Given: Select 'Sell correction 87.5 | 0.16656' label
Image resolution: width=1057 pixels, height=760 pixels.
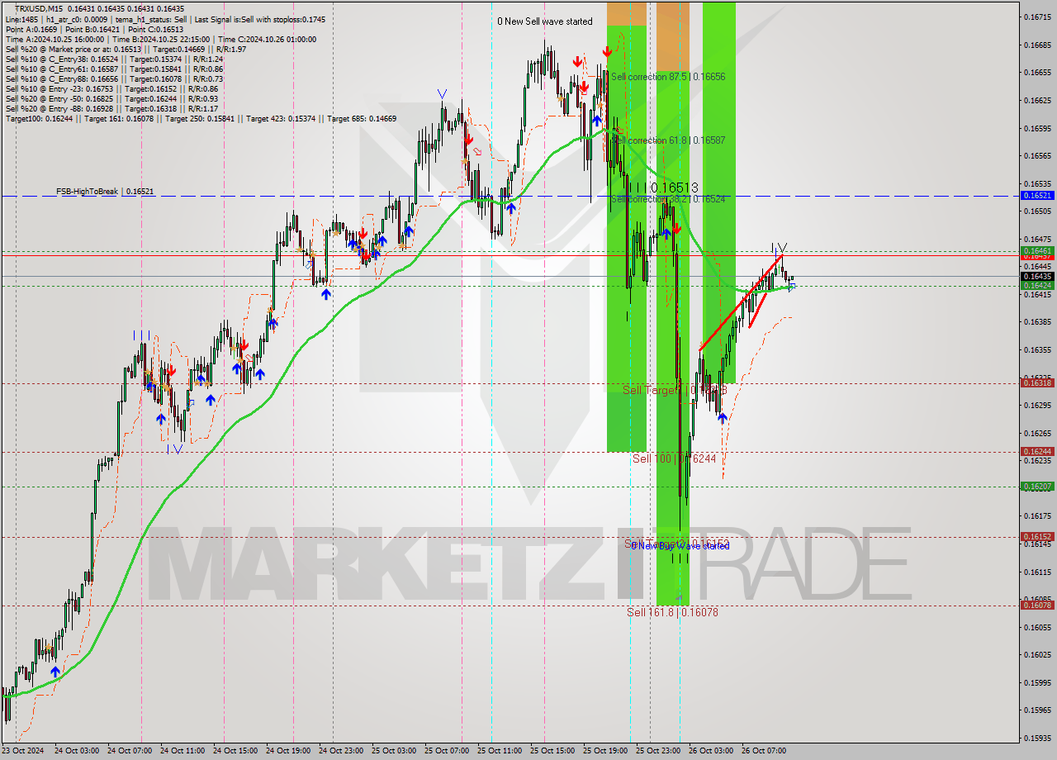Looking at the screenshot, I should [668, 77].
